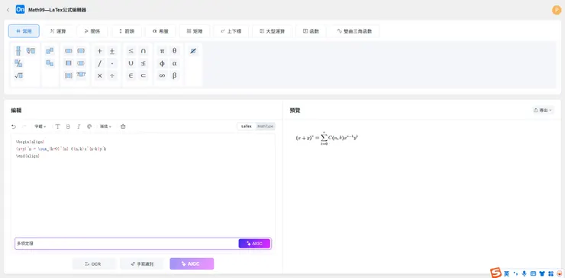
Task: Insert the slanted fraction template
Action: [18, 64]
